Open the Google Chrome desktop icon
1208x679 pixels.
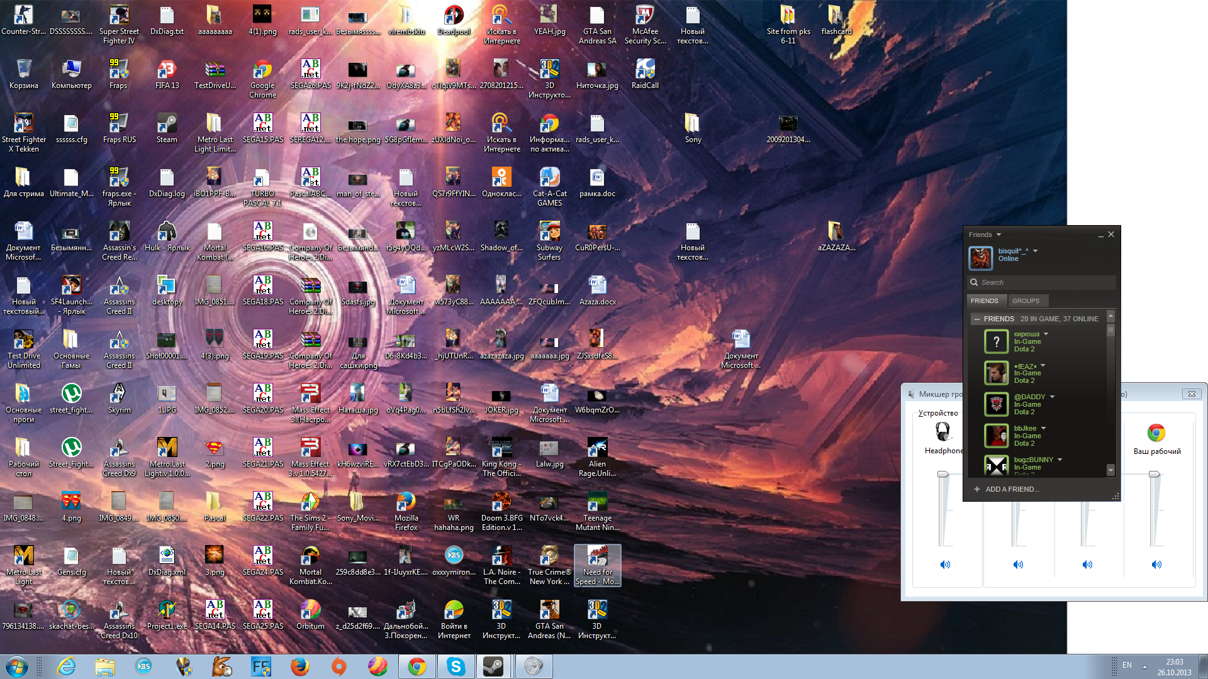coord(262,70)
